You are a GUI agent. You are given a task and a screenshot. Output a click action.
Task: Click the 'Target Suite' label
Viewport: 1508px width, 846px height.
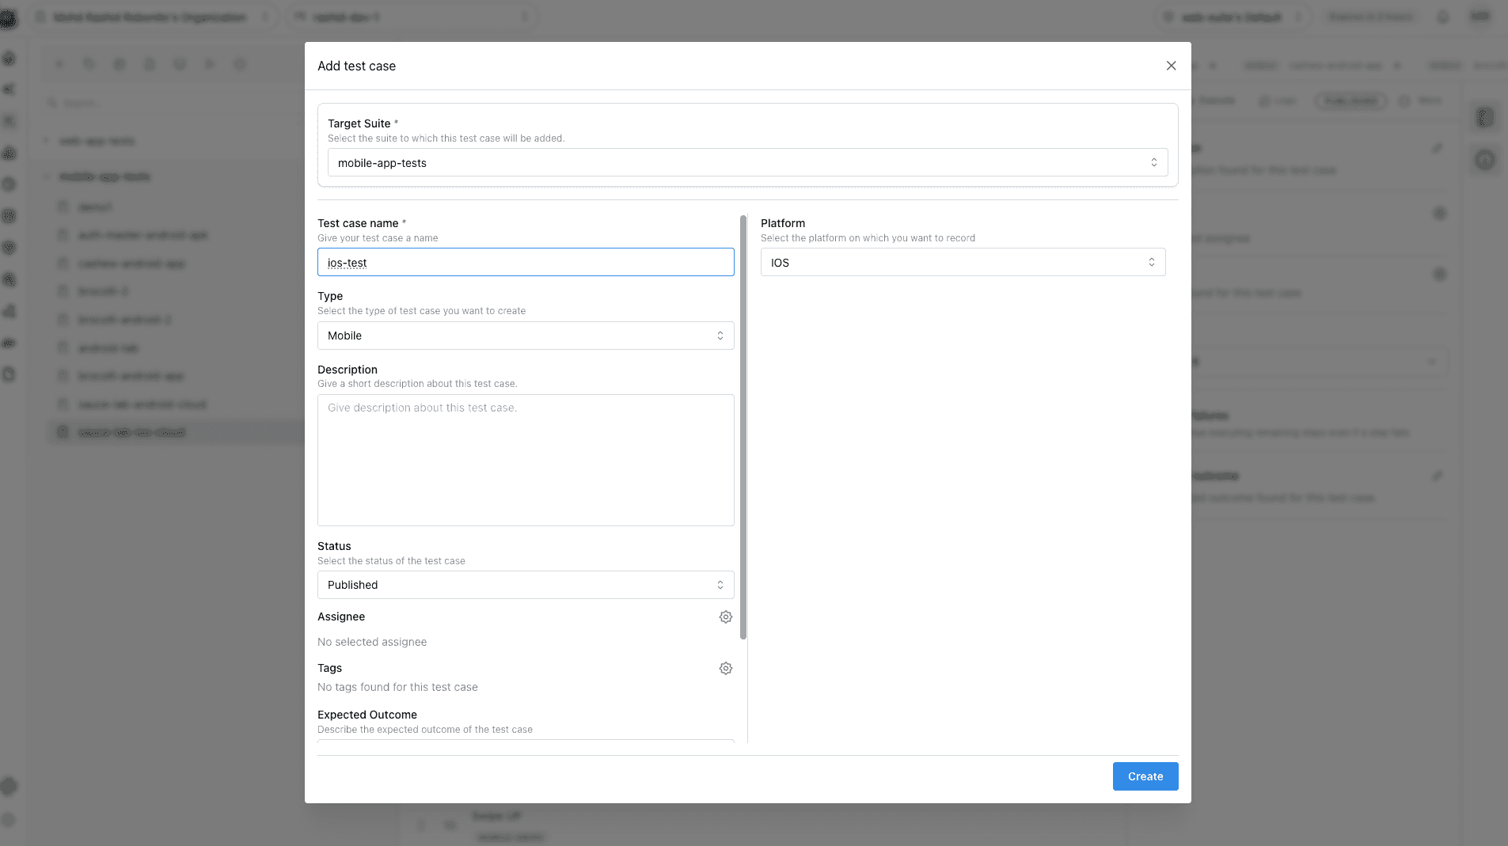pyautogui.click(x=359, y=123)
